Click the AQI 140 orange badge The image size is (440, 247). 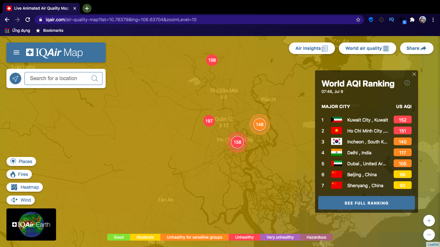[x=403, y=142]
